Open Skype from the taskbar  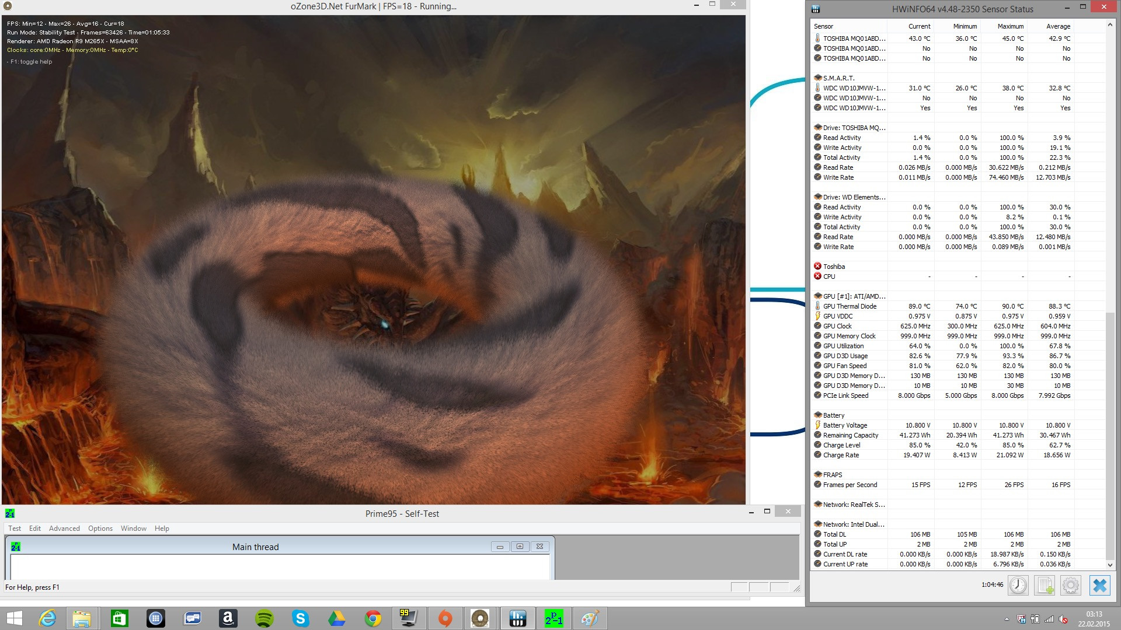tap(301, 618)
